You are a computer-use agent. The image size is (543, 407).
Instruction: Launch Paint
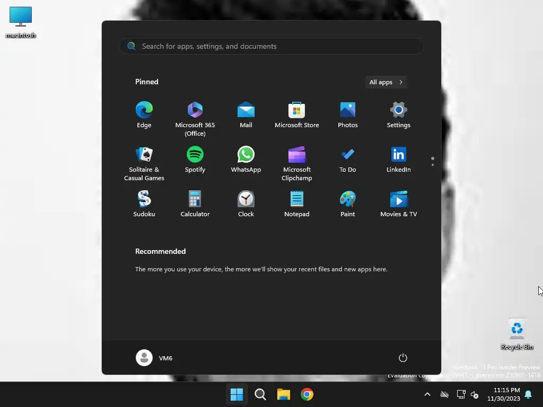click(x=348, y=204)
